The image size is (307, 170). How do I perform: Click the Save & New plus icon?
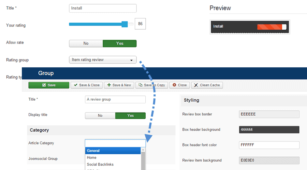[x=109, y=85]
